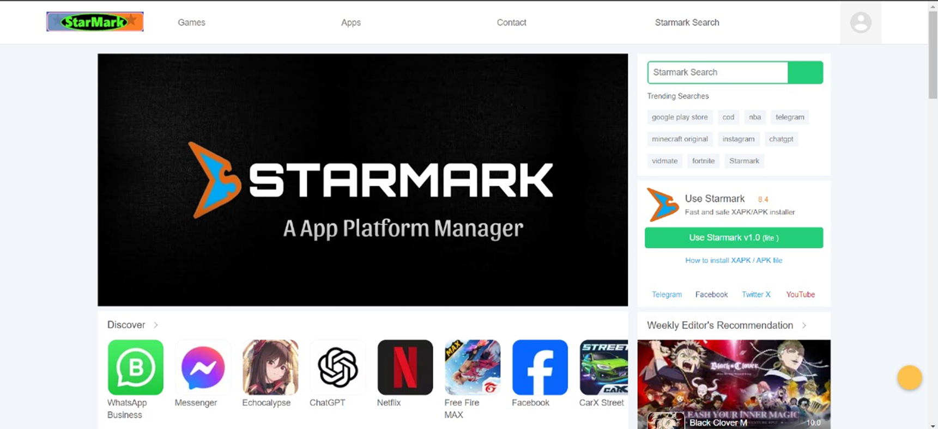
Task: Click Weekly Editor's Recommendation heading
Action: (719, 326)
